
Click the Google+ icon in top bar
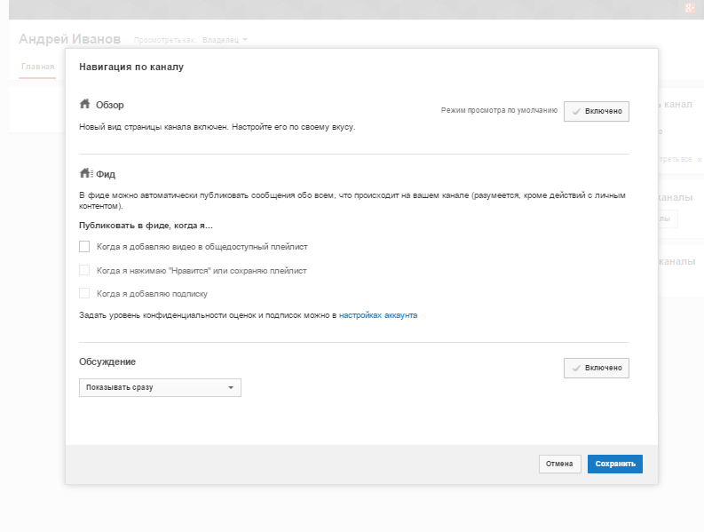[690, 9]
